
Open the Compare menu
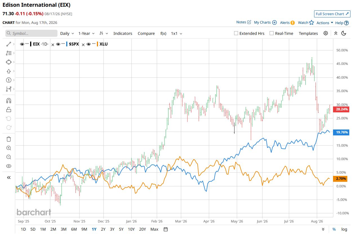point(146,33)
